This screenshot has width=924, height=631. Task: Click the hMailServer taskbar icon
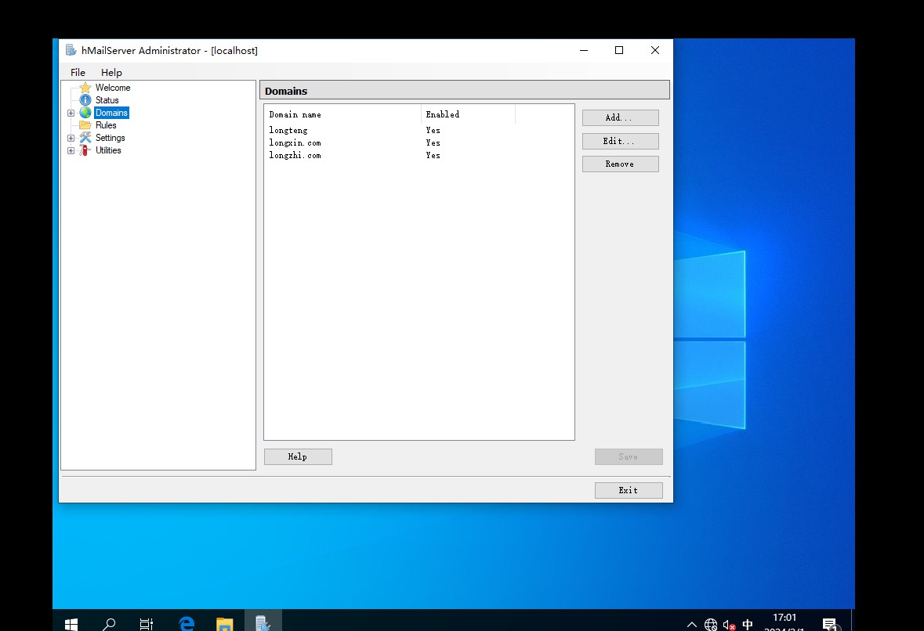point(263,623)
